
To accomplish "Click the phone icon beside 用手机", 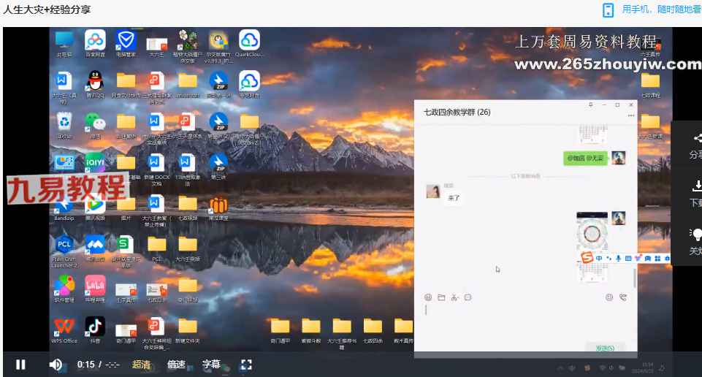I will [608, 9].
